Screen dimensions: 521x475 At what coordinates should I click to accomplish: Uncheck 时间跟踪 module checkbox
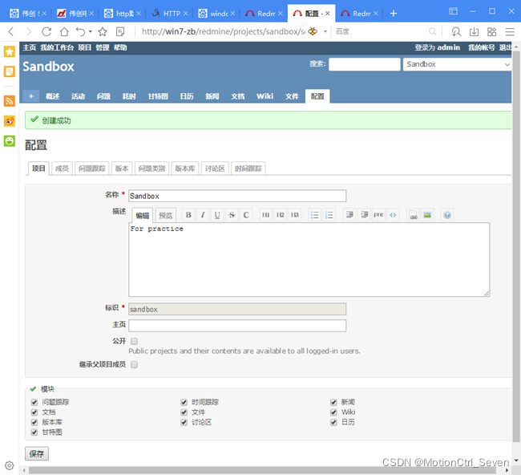pos(184,403)
